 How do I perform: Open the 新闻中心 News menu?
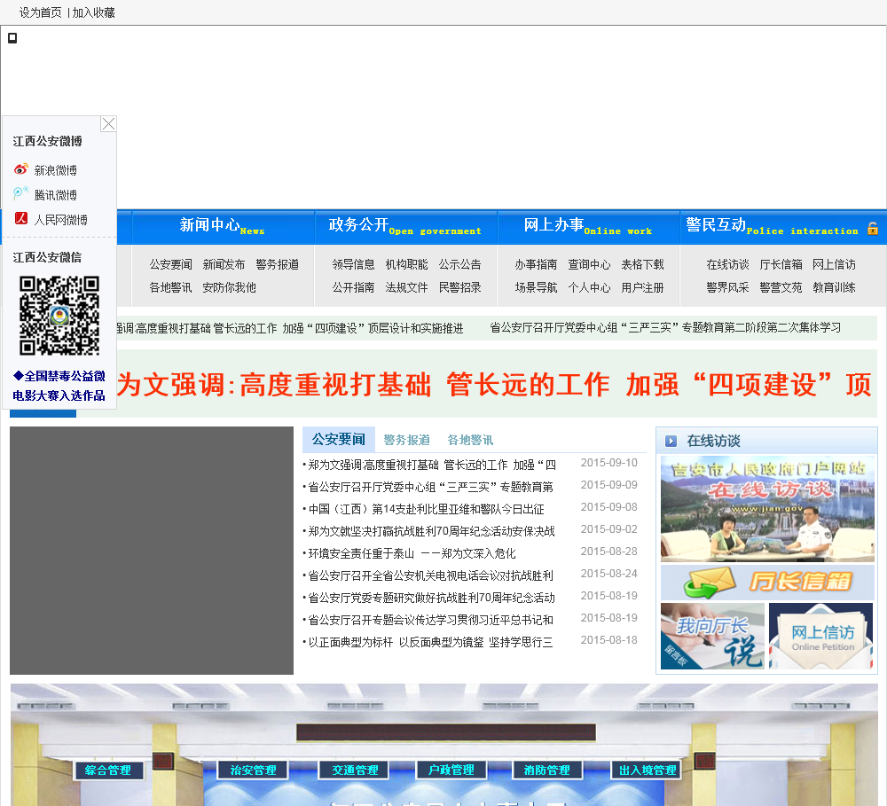click(x=222, y=226)
